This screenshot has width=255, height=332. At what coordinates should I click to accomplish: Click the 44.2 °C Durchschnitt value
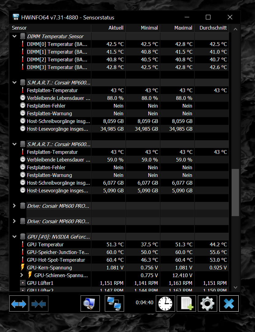coord(218,244)
